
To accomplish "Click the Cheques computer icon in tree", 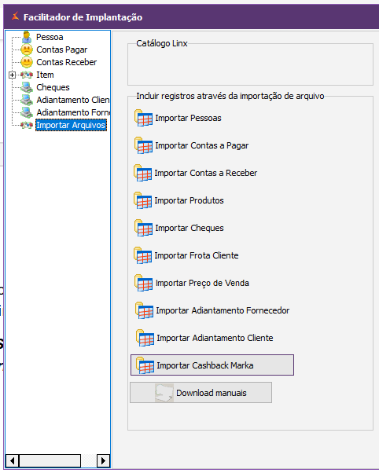I will pyautogui.click(x=27, y=87).
